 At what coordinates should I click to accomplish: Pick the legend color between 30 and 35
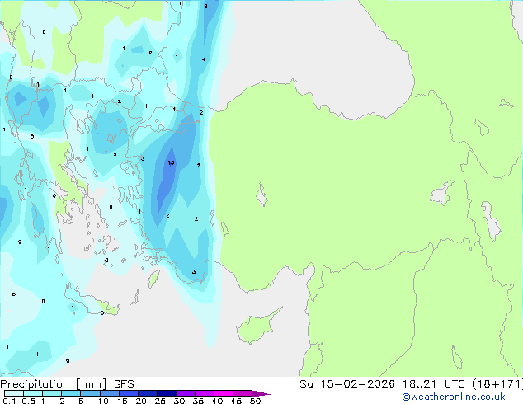(x=185, y=393)
